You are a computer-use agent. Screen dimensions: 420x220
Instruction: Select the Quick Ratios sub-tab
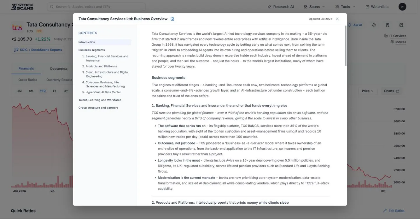point(28,80)
